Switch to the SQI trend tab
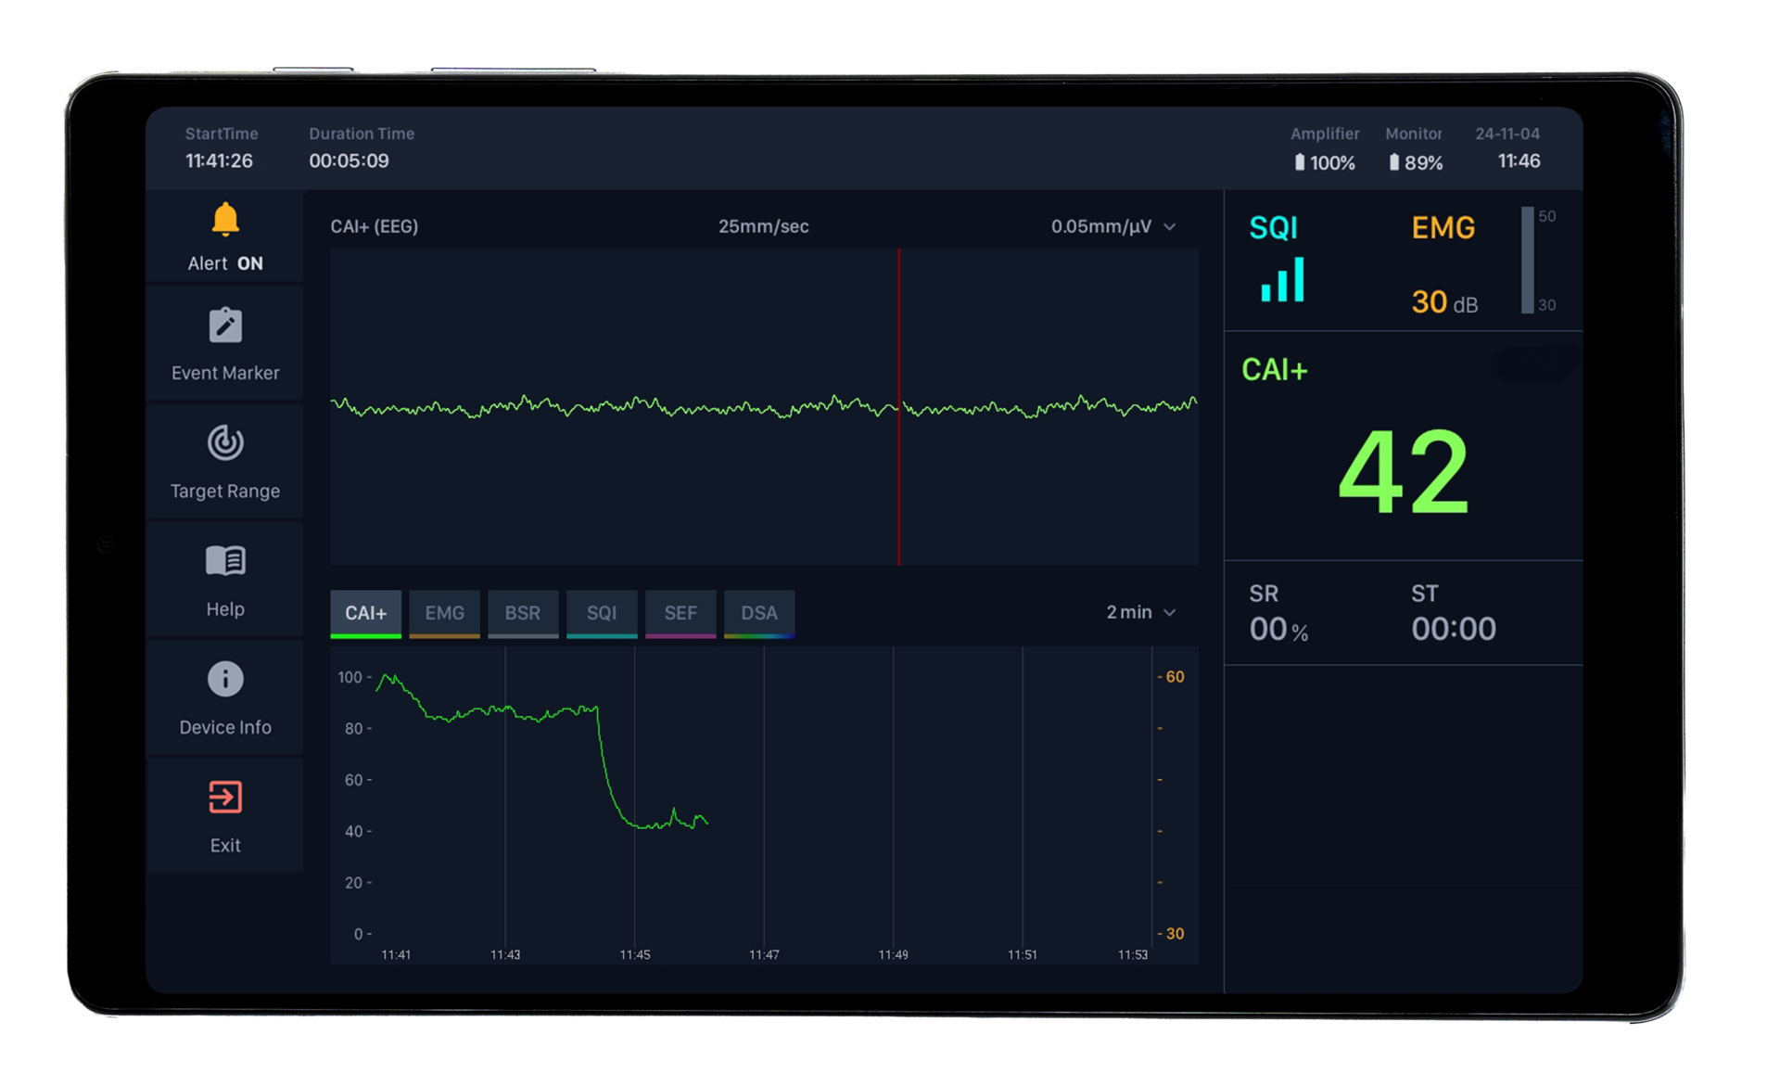The width and height of the screenshot is (1780, 1073). pyautogui.click(x=602, y=613)
